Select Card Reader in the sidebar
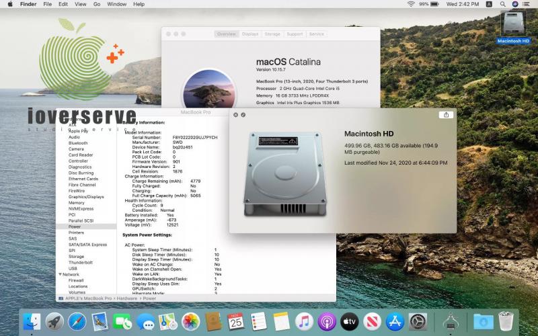 point(81,155)
